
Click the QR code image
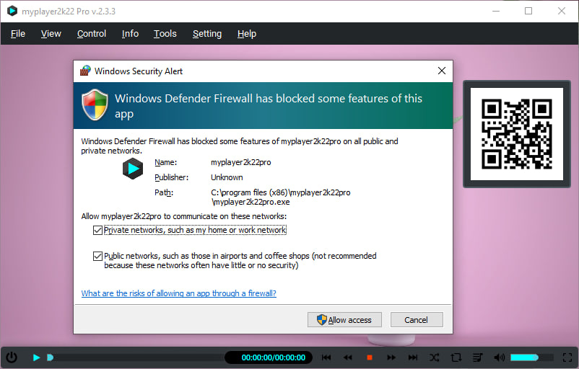[517, 134]
